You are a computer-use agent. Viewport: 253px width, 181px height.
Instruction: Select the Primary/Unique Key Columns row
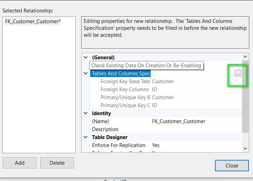click(125, 105)
